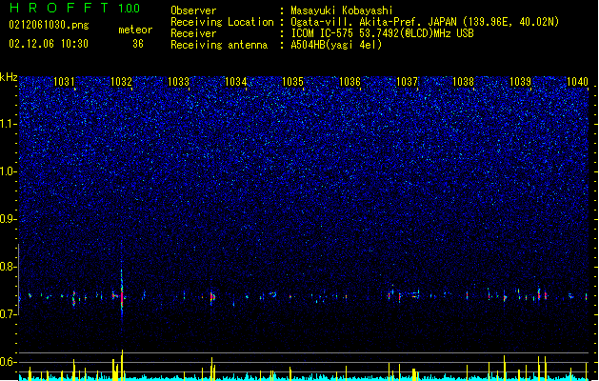This screenshot has width=599, height=381.
Task: Click the HROFFT 1.0.0 program title
Action: coord(74,8)
